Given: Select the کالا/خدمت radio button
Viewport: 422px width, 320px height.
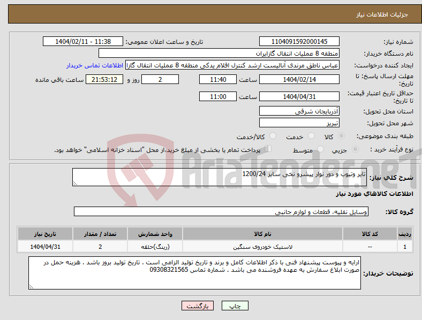Looking at the screenshot, I should pyautogui.click(x=273, y=136).
